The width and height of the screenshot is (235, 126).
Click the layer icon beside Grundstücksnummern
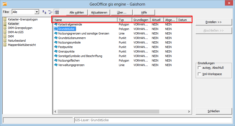(x=56, y=38)
